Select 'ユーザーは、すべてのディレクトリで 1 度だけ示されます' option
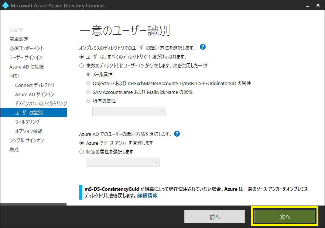 tap(82, 57)
